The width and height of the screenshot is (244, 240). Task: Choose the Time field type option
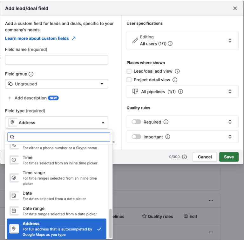coord(57,160)
